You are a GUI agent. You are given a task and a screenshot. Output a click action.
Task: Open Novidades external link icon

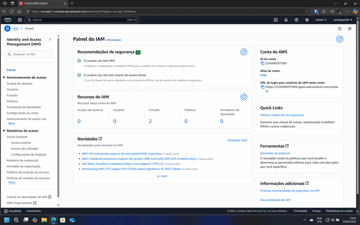100,139
